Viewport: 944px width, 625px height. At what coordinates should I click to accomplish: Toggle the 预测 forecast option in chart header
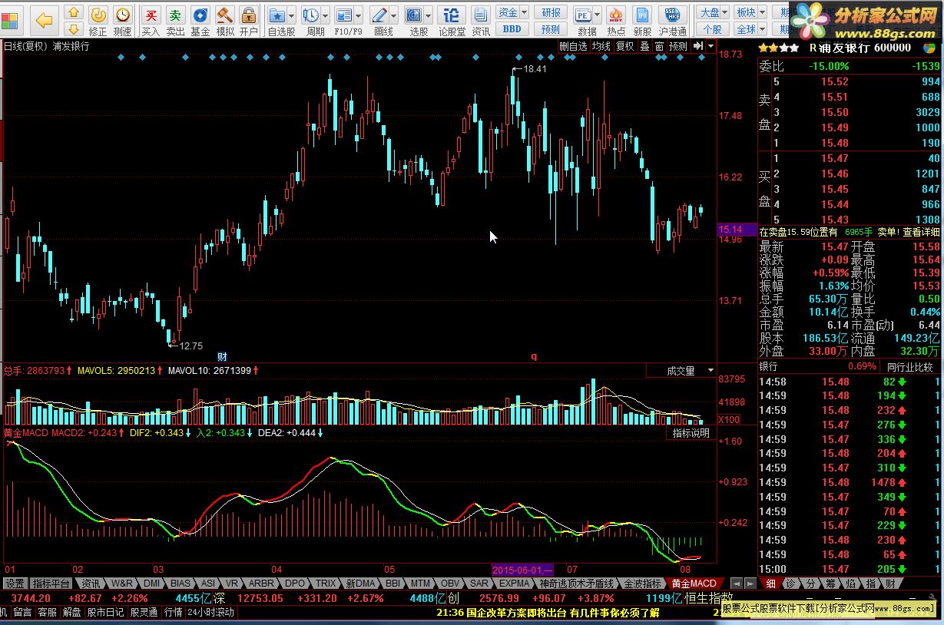(678, 46)
